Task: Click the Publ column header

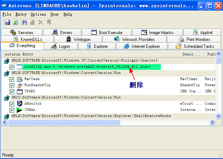Action: point(210,54)
